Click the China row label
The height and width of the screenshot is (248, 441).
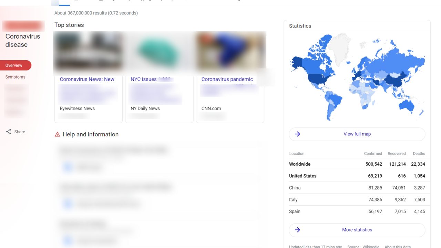click(295, 188)
